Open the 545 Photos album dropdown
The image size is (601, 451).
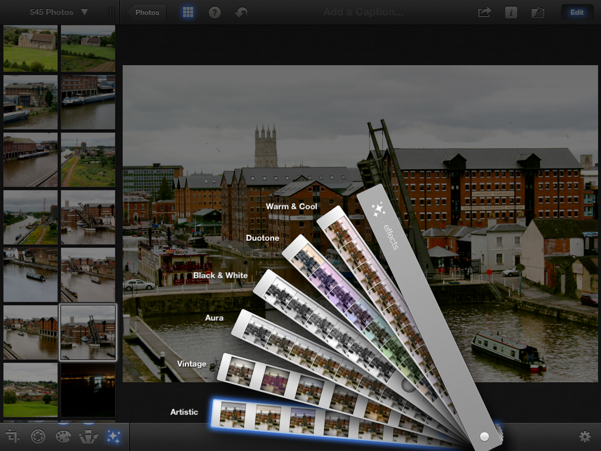click(59, 12)
